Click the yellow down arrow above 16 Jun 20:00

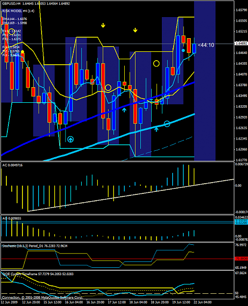(x=103, y=25)
